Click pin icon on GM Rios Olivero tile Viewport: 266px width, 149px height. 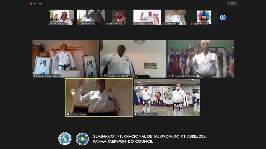(68, 114)
